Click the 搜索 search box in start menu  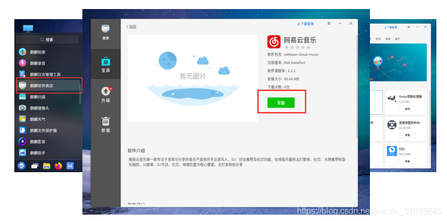tap(47, 40)
